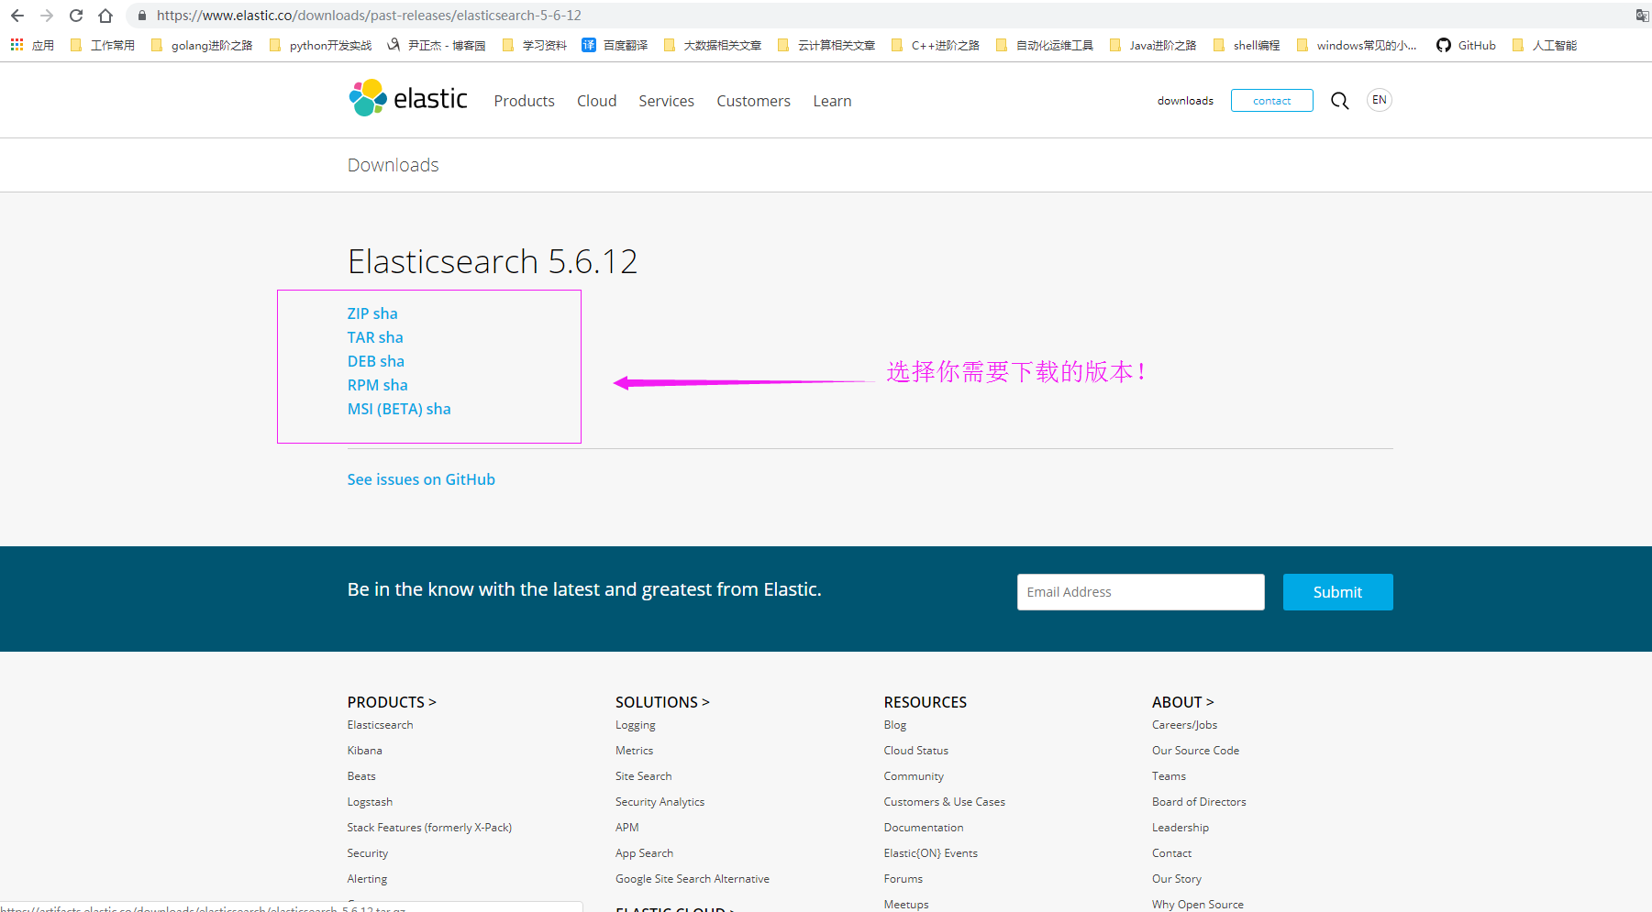Open the Products menu
This screenshot has width=1652, height=912.
coord(524,101)
